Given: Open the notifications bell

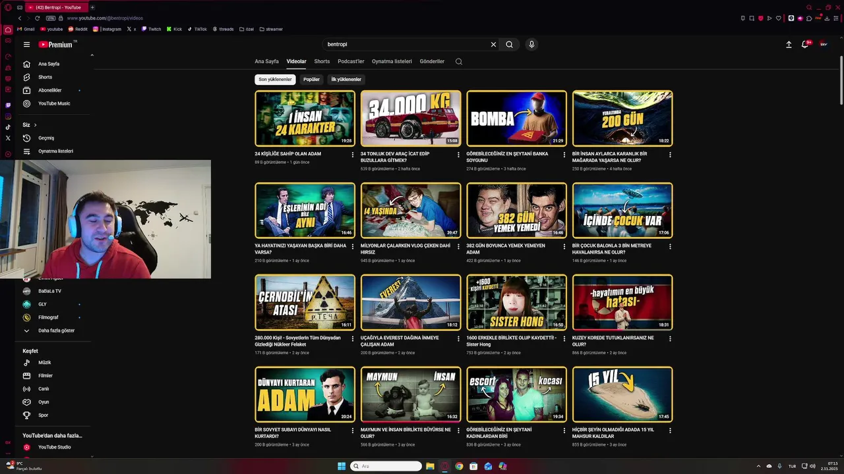Looking at the screenshot, I should tap(805, 45).
